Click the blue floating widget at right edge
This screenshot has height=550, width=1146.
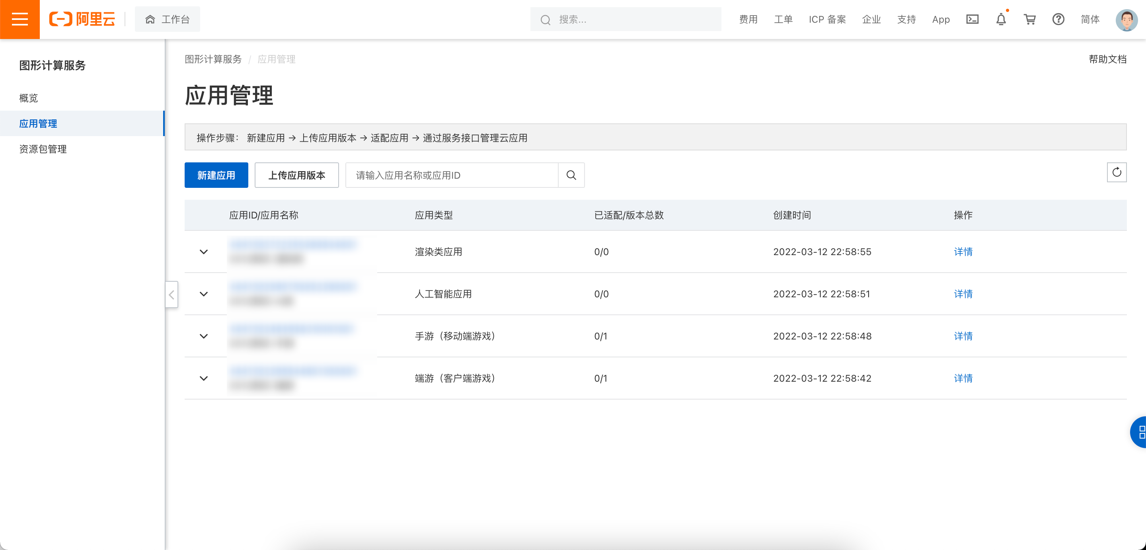[x=1139, y=432]
